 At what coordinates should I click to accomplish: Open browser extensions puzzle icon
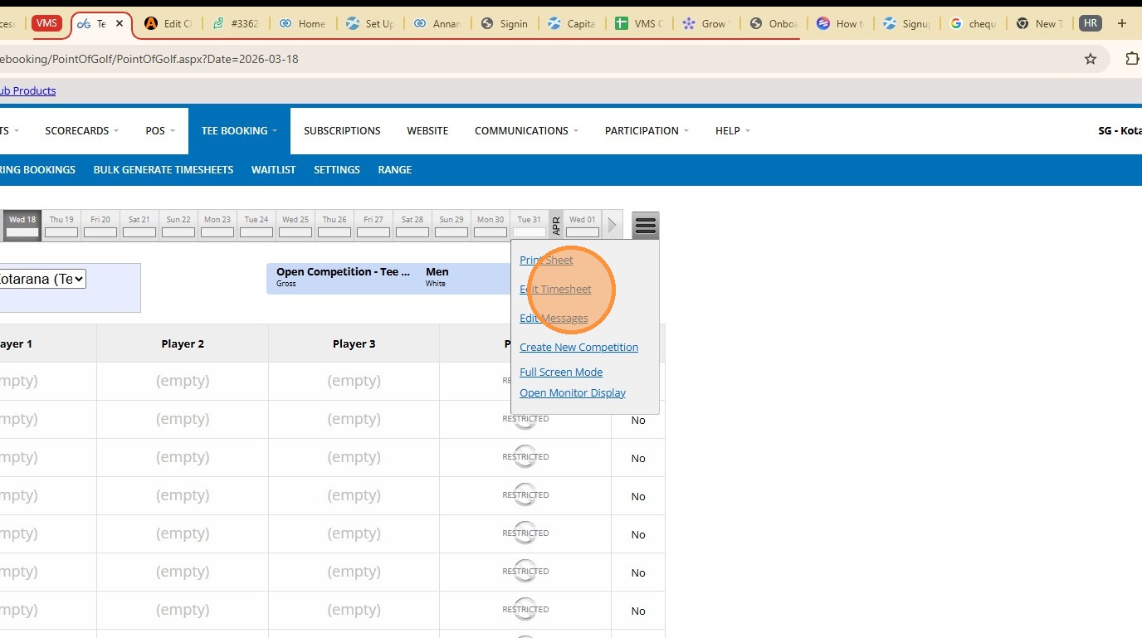point(1132,59)
